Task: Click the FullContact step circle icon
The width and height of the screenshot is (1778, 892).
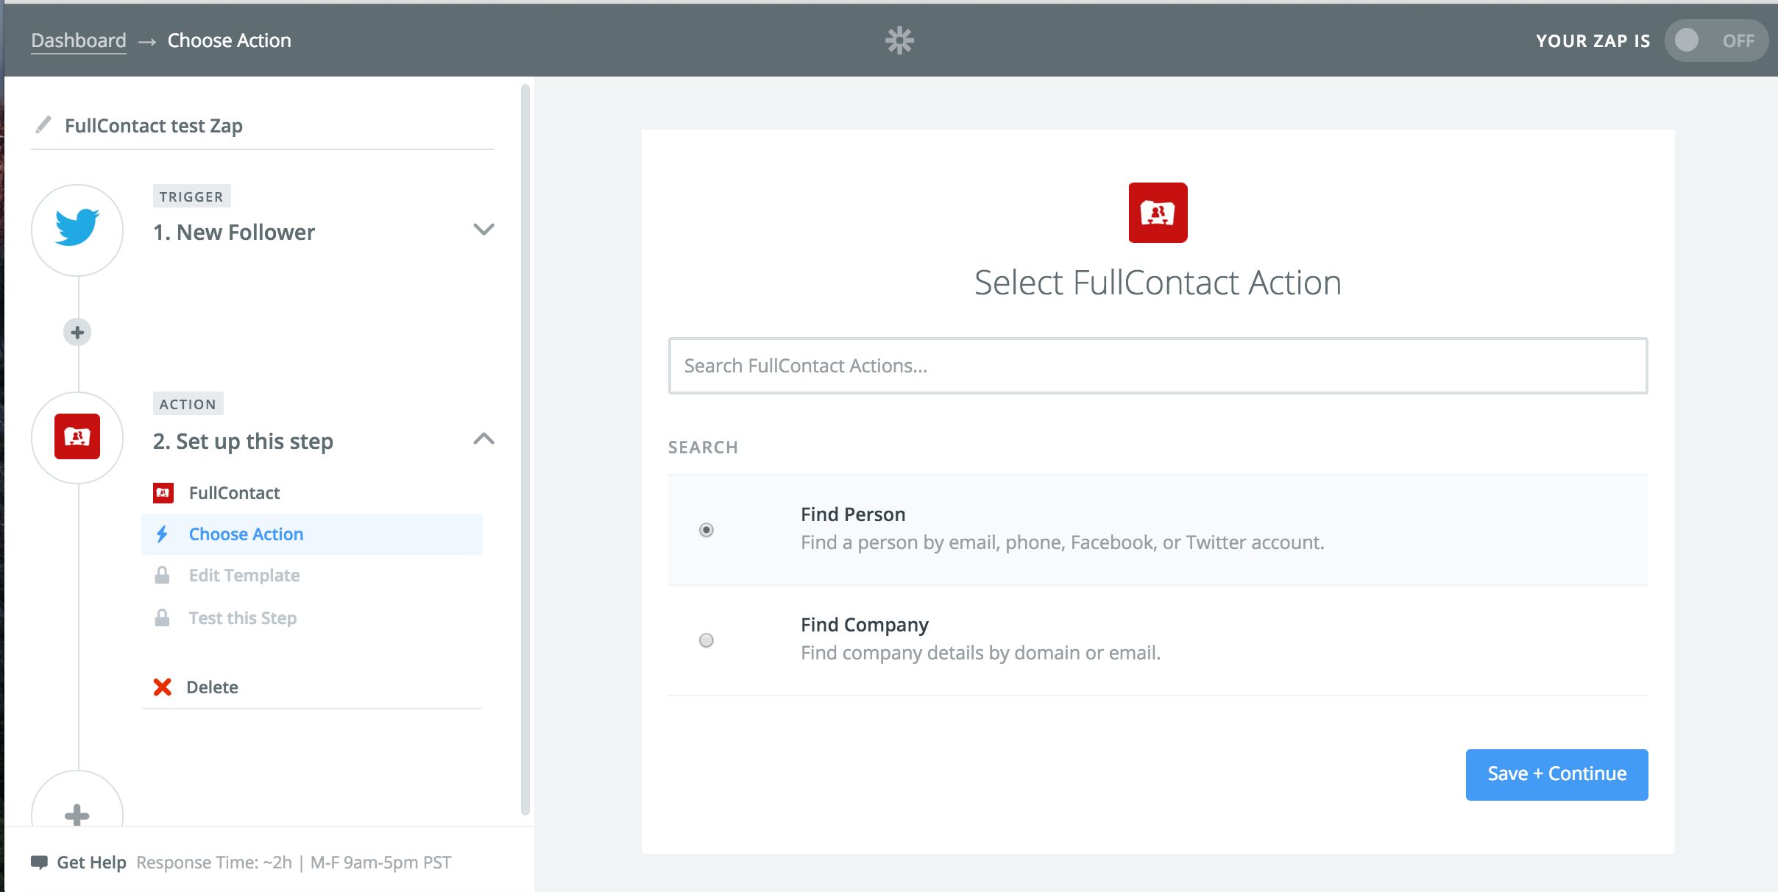Action: 77,436
